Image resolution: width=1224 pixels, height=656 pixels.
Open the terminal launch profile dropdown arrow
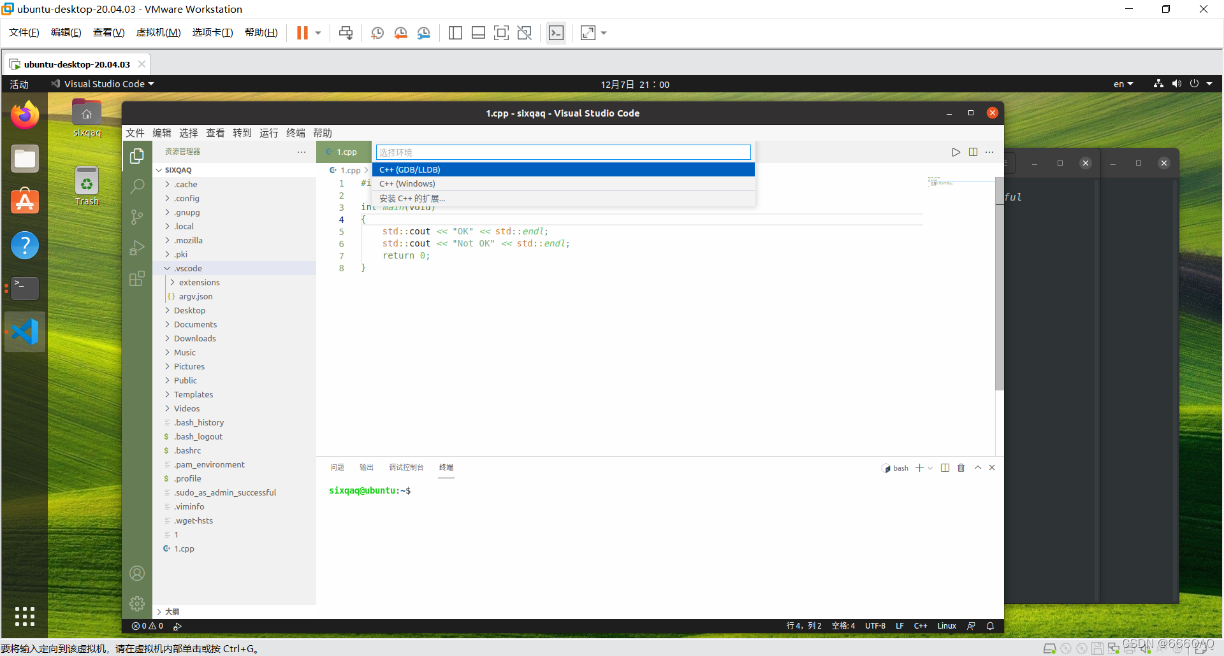(930, 468)
